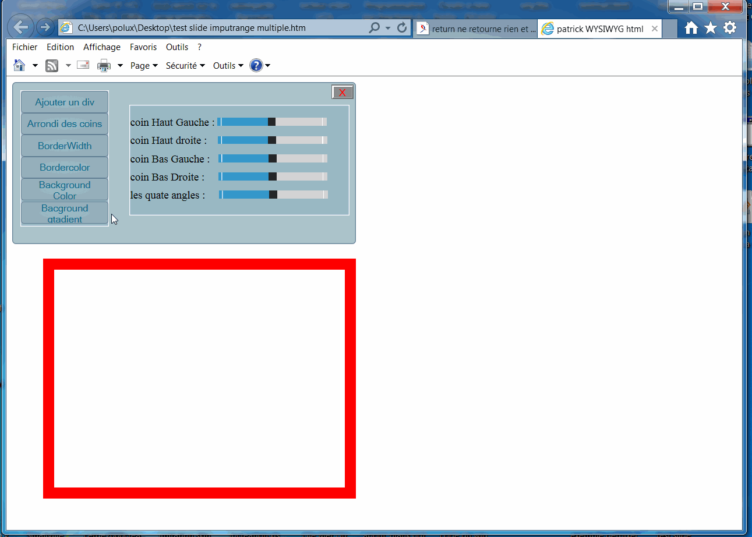Click the Internet Explorer page icon in address bar
Image resolution: width=752 pixels, height=537 pixels.
[66, 28]
